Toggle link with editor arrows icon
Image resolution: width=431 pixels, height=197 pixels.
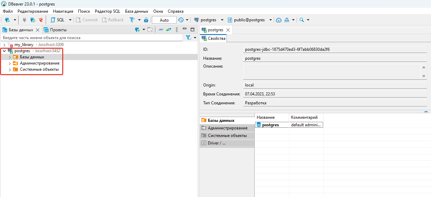[x=169, y=30]
